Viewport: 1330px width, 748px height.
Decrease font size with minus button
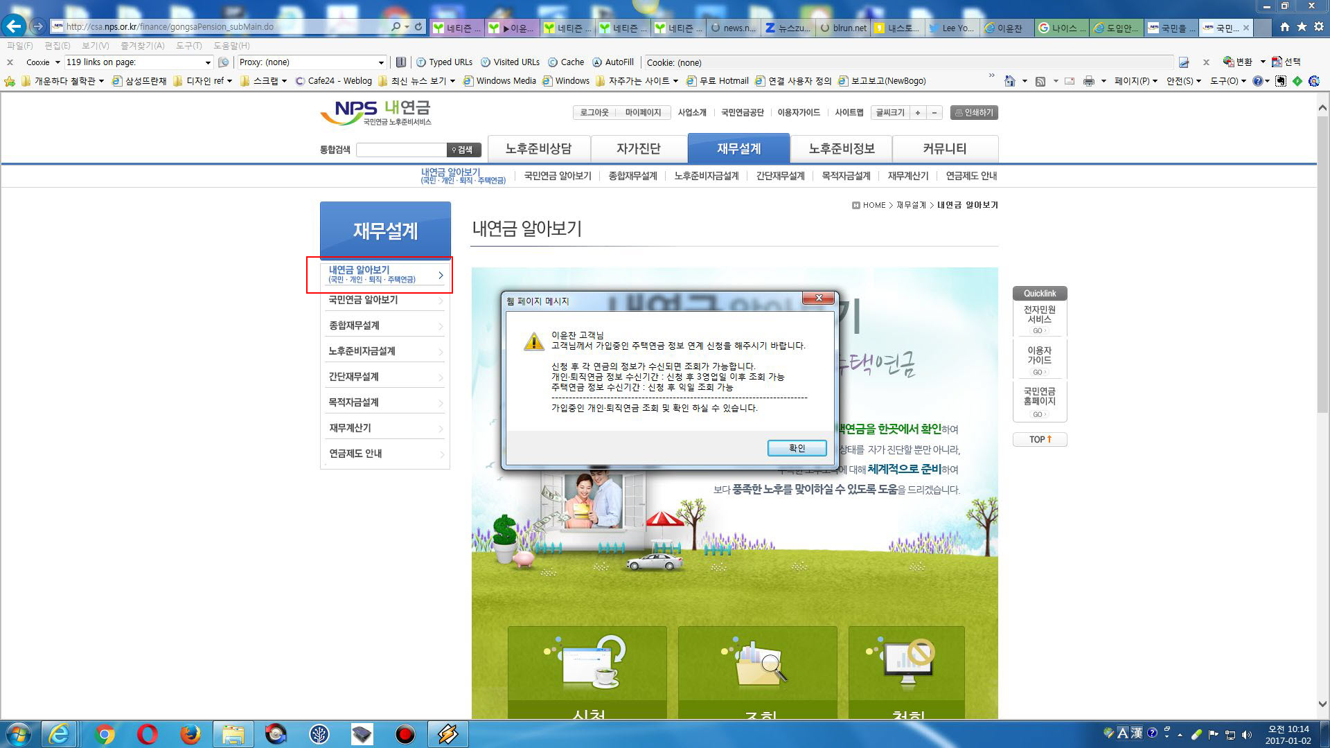[934, 112]
